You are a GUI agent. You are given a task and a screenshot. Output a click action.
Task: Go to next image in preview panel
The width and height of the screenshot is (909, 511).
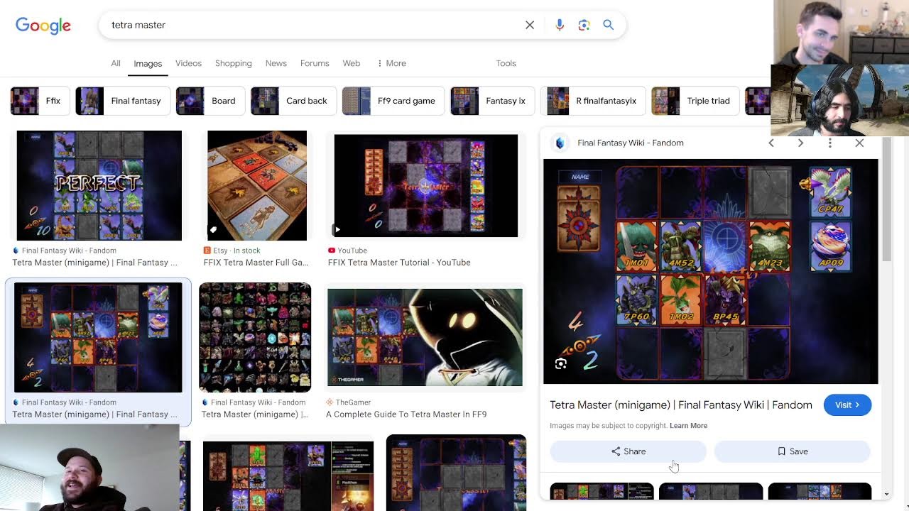[x=800, y=143]
